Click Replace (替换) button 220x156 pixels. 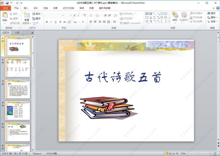click(x=212, y=17)
